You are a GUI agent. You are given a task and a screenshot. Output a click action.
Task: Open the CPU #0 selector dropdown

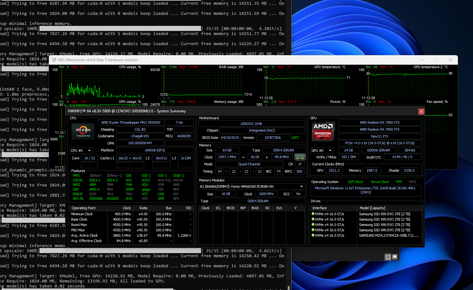click(x=81, y=151)
